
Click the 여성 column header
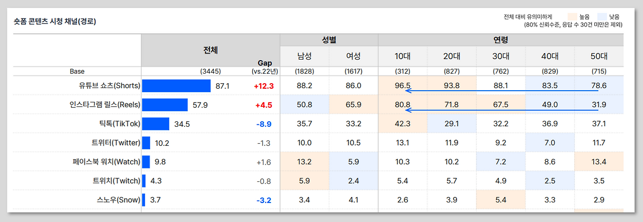(x=354, y=56)
